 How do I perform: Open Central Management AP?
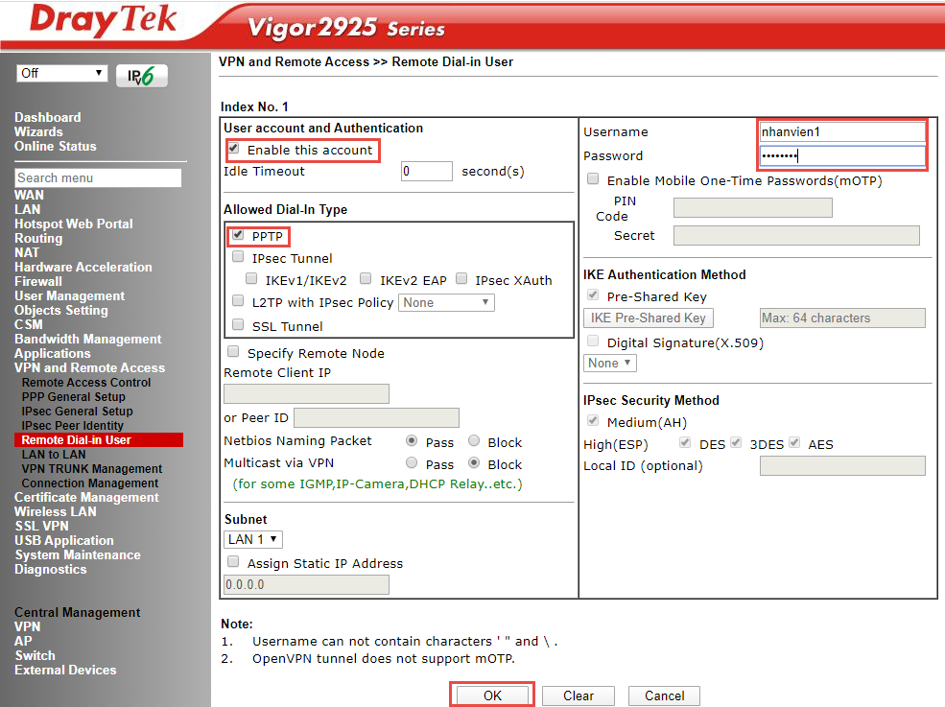(x=23, y=642)
